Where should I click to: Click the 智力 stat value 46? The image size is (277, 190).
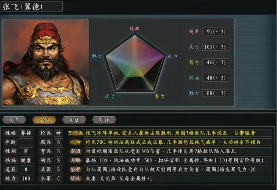(215, 62)
